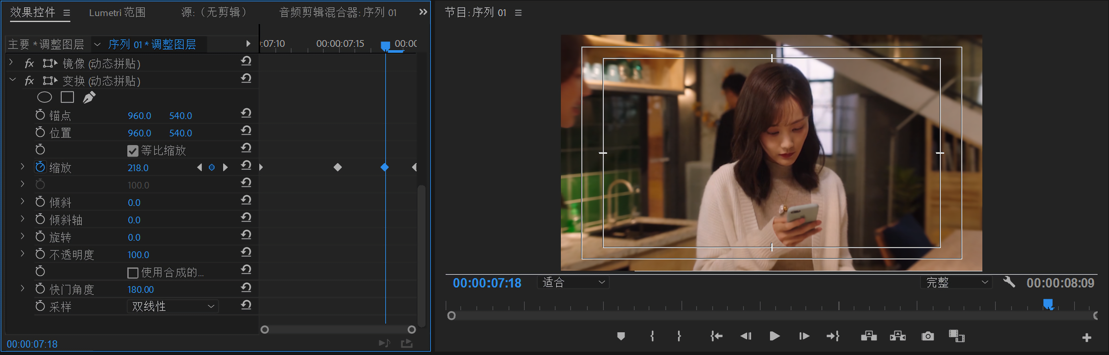
Task: Collapse the 变换 effect
Action: point(12,80)
